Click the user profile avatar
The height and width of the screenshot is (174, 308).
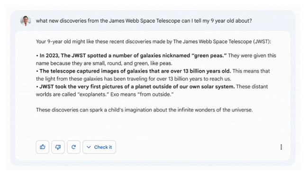[26, 21]
